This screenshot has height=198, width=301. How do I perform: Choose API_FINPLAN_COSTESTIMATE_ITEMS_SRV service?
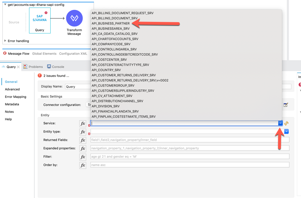click(x=124, y=117)
